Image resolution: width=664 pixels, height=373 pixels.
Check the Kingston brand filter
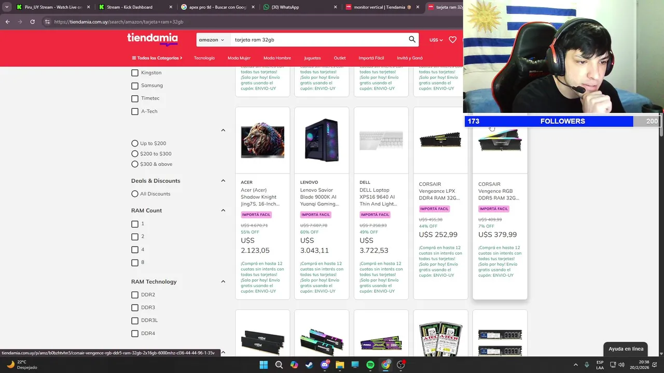(135, 73)
